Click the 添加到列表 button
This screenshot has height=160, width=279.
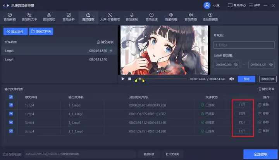268,79
